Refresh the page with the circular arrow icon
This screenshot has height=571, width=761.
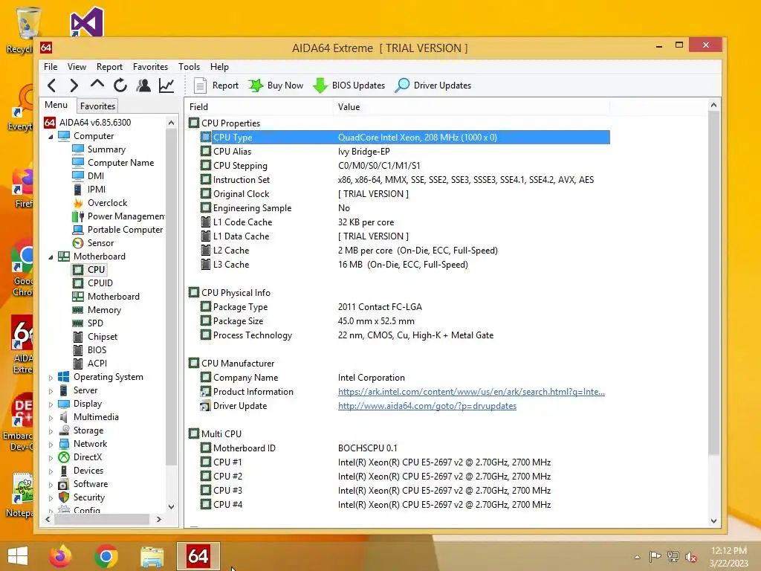coord(120,86)
